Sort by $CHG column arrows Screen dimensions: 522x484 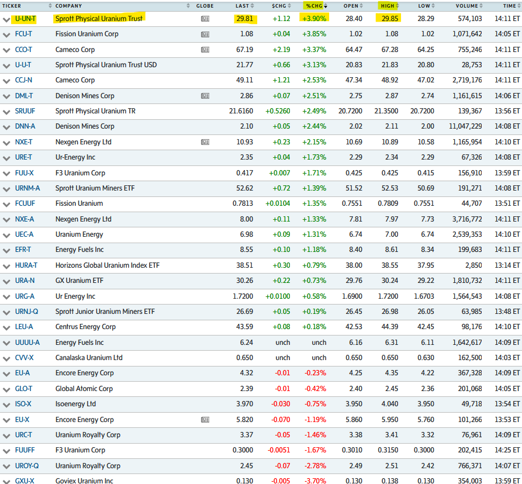[289, 6]
